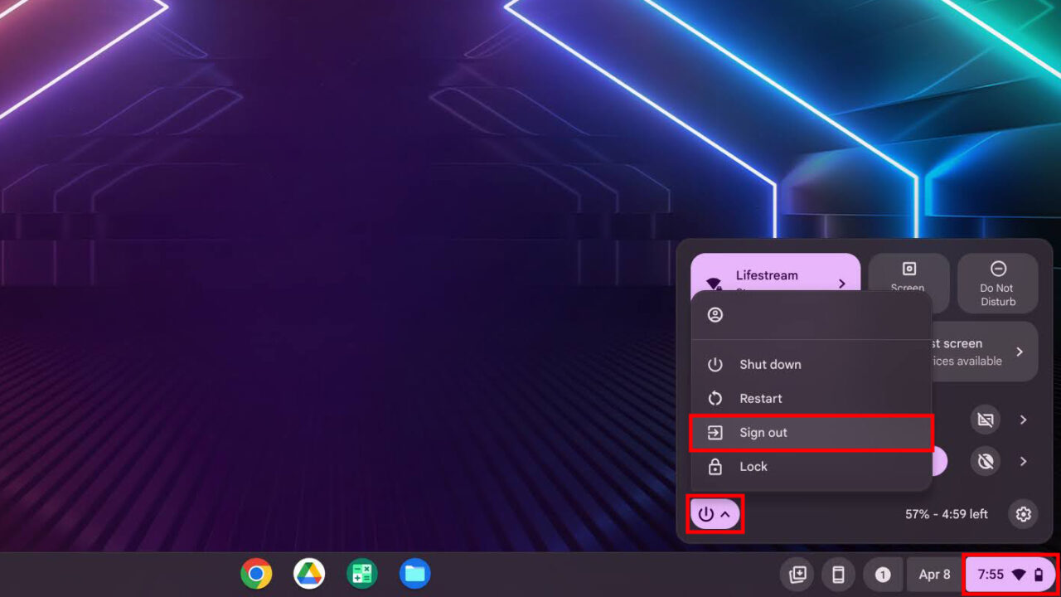
Task: Open Google Drive from the shelf
Action: pos(309,573)
